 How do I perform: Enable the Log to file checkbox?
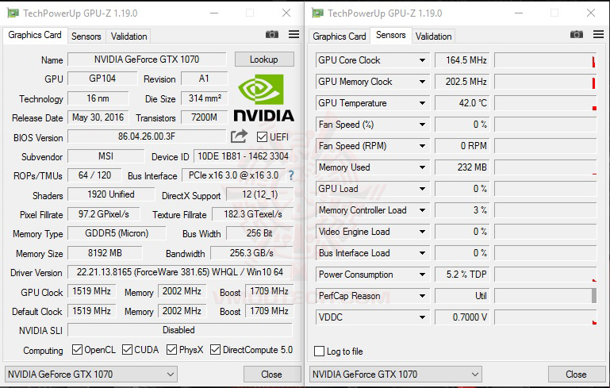(x=320, y=352)
